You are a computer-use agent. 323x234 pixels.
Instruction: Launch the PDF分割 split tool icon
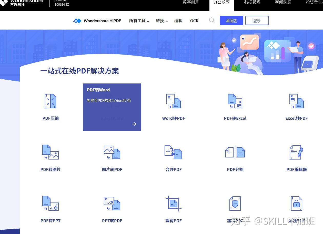pos(235,152)
